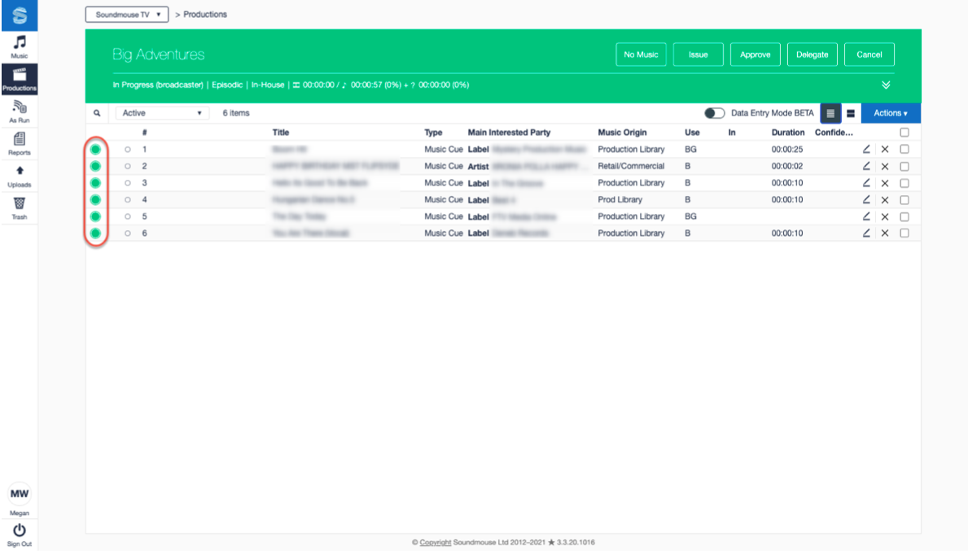This screenshot has height=554, width=968.
Task: Click green status dot of row 4
Action: point(96,199)
